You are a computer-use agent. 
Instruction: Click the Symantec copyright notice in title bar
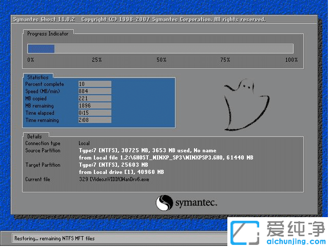tap(173, 20)
